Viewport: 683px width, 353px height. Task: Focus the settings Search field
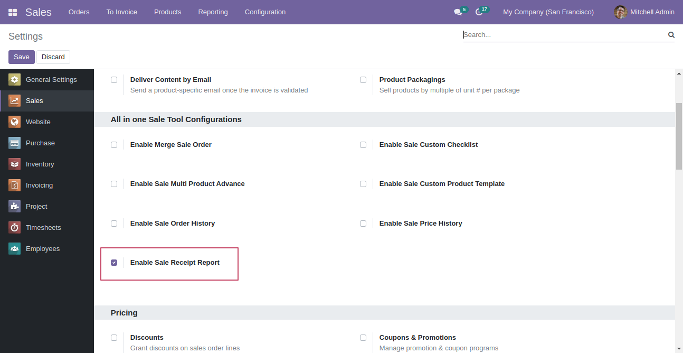tap(565, 35)
